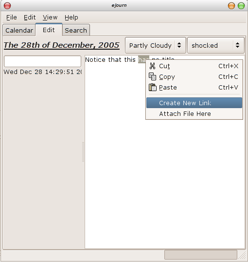Image resolution: width=248 pixels, height=262 pixels.
Task: Open the Help menu
Action: 71,18
